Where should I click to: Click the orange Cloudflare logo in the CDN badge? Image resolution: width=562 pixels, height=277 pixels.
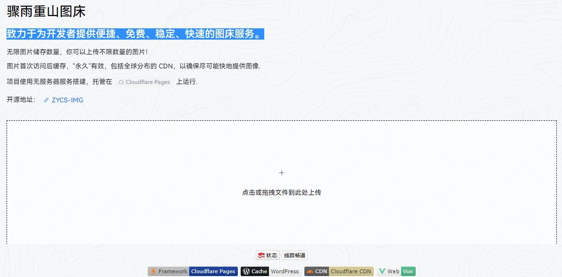coord(310,271)
